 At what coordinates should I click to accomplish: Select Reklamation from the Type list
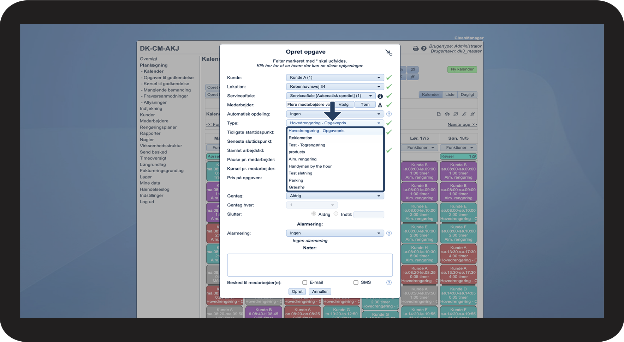click(x=335, y=138)
